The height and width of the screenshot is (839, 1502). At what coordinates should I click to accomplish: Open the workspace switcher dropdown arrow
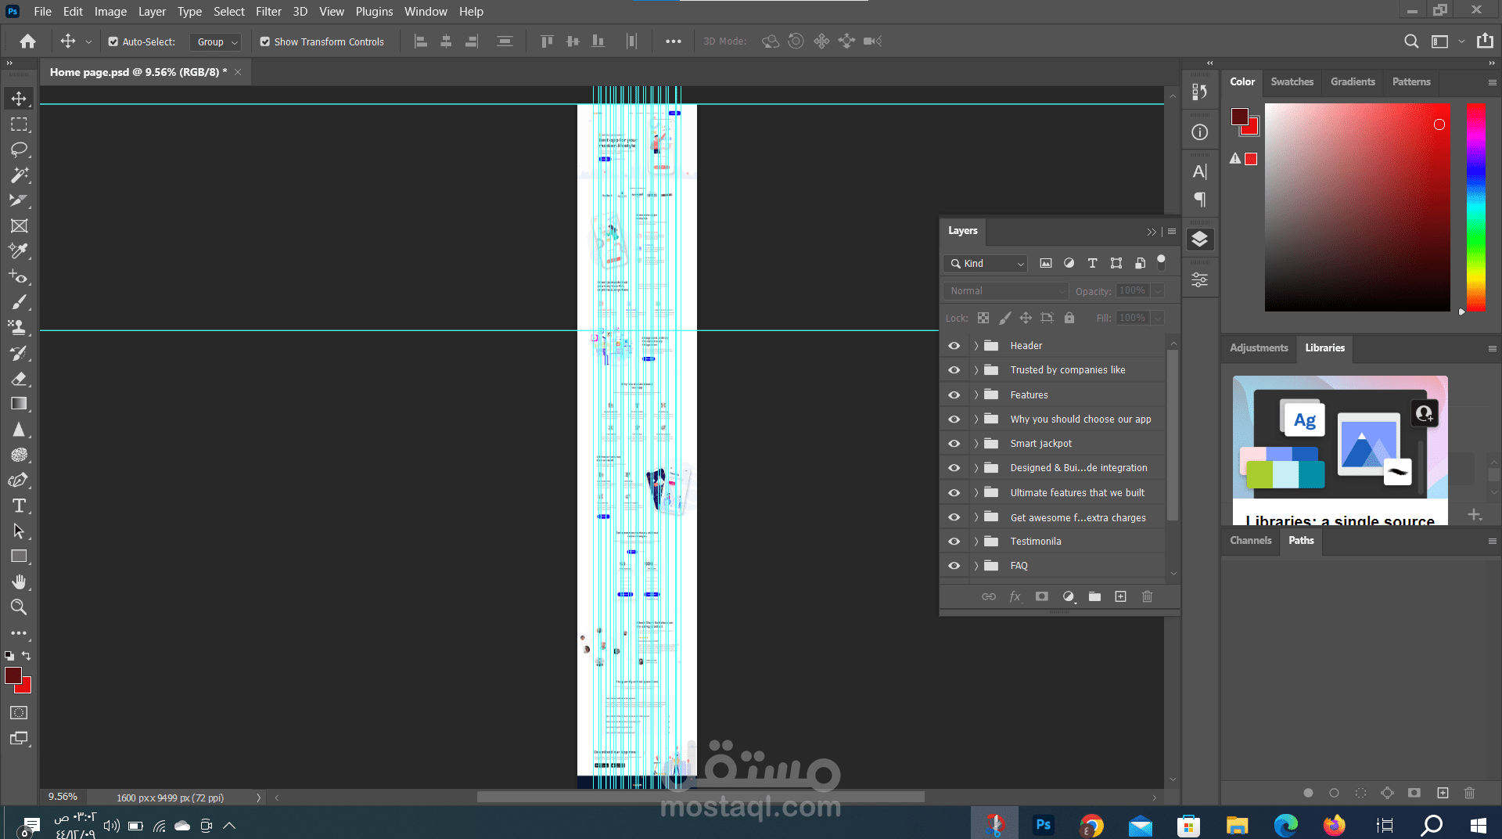(1461, 41)
